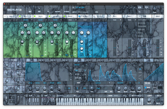The image size is (167, 109).
Task: Click the OSC MAPPING edit pencil icon
Action: click(141, 96)
